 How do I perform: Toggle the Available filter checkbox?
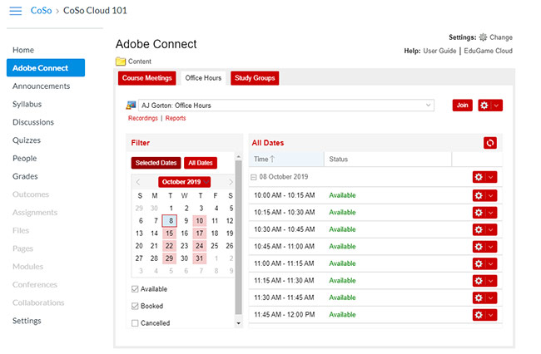(x=135, y=289)
